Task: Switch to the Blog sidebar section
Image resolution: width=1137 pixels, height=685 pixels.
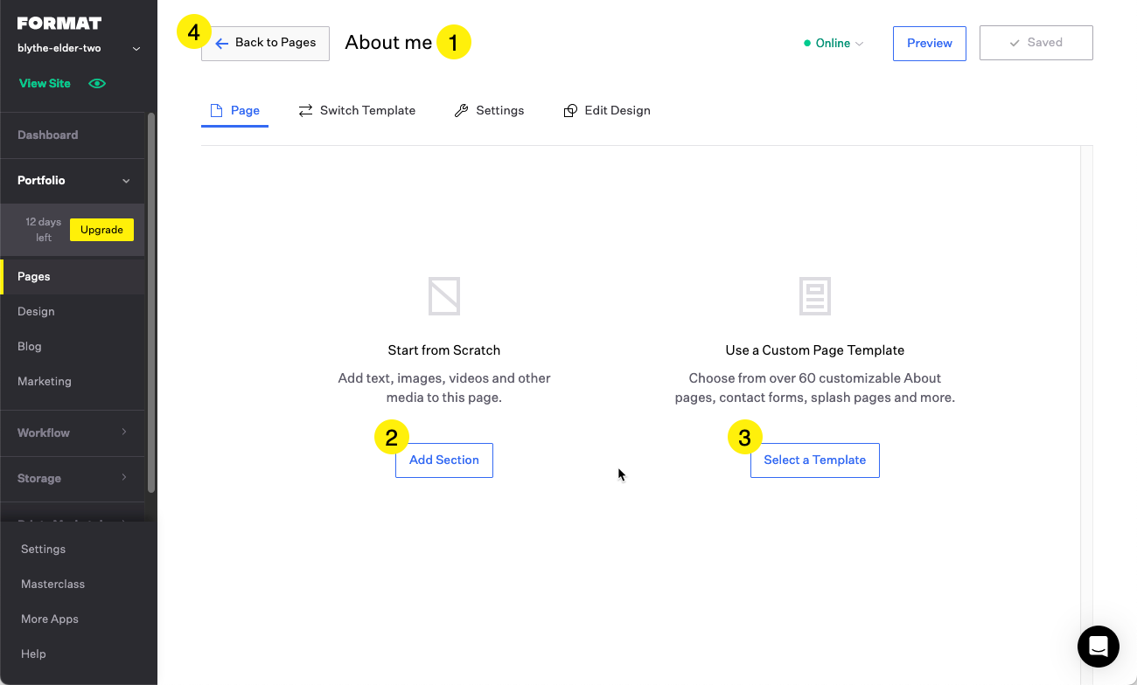Action: tap(29, 346)
